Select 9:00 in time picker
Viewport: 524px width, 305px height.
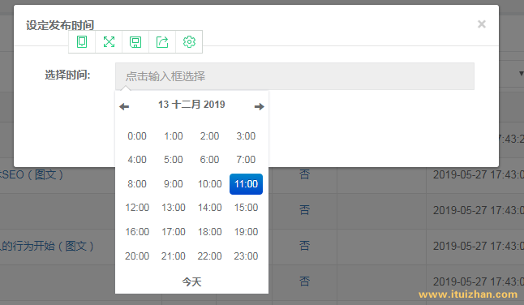click(174, 184)
